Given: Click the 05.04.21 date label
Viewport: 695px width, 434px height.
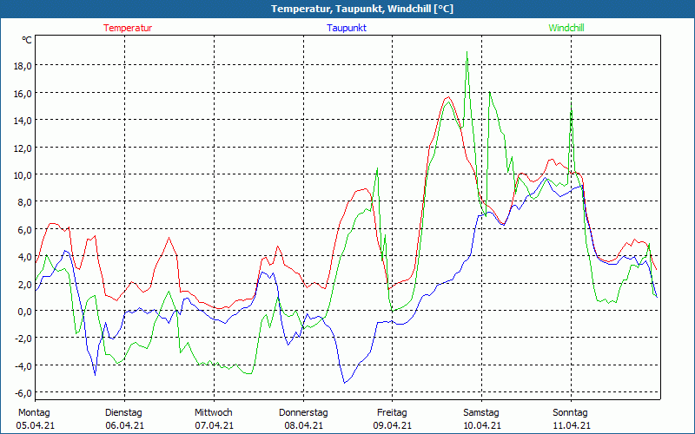Looking at the screenshot, I should [x=36, y=425].
